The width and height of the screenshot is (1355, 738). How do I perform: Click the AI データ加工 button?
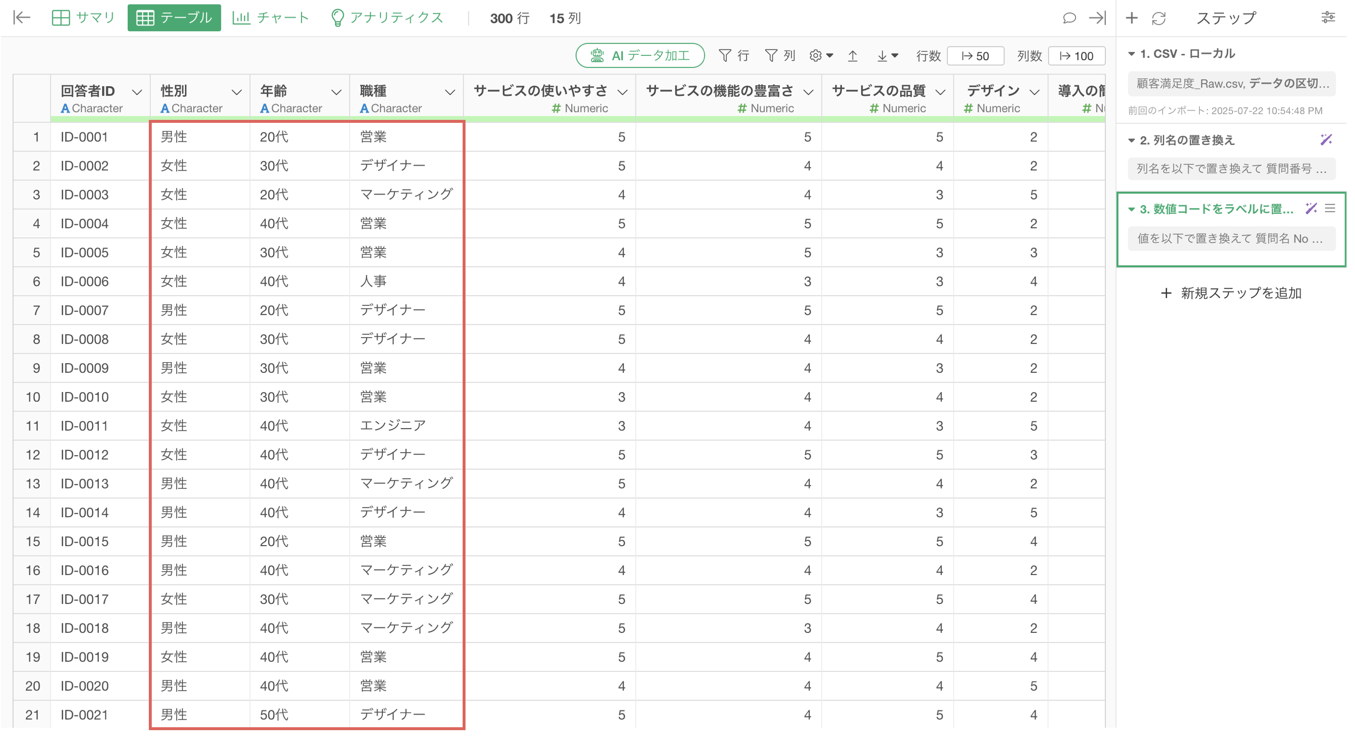point(640,56)
